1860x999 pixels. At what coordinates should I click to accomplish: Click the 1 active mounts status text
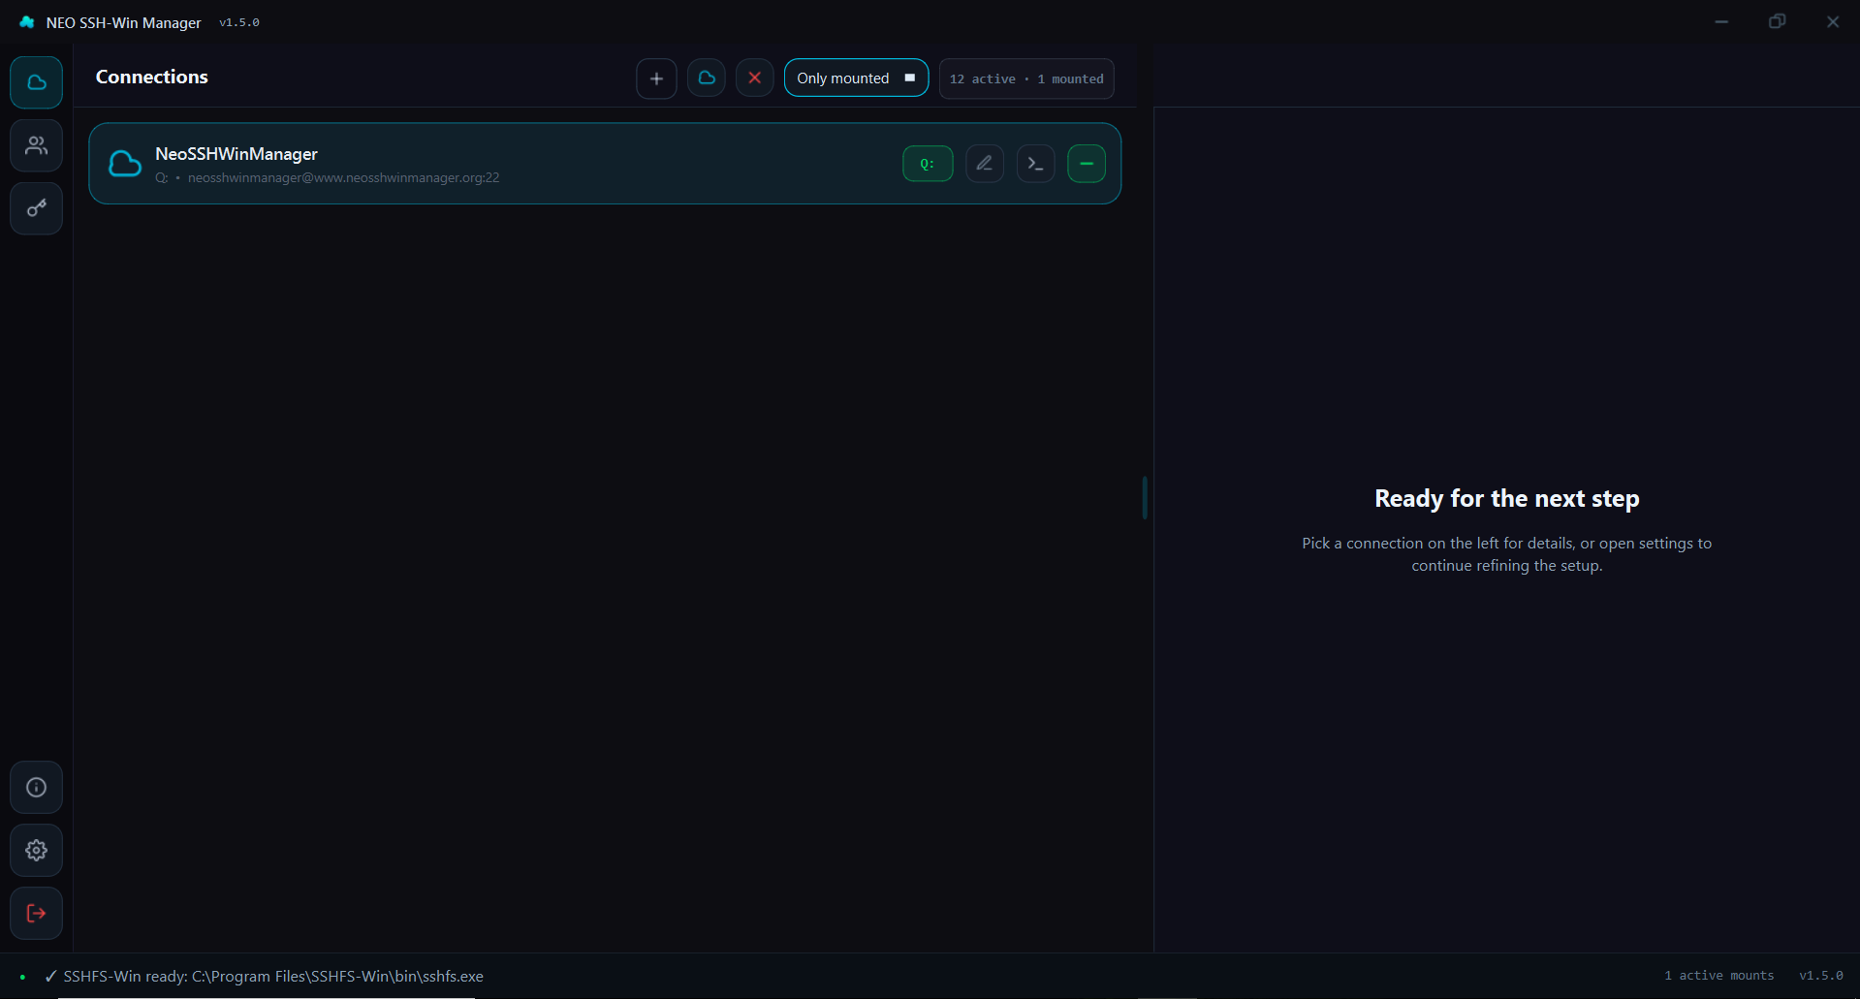[1719, 976]
